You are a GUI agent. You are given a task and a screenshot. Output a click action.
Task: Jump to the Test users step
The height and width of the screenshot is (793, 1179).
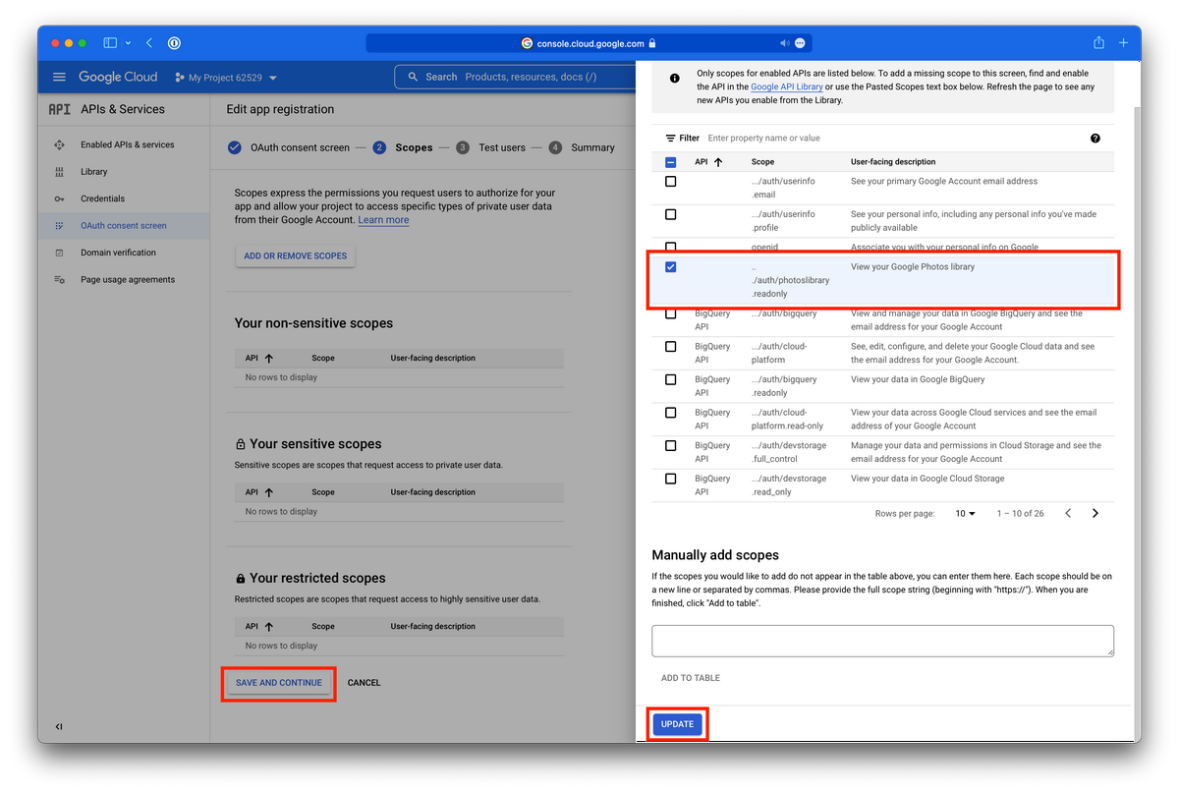click(490, 147)
